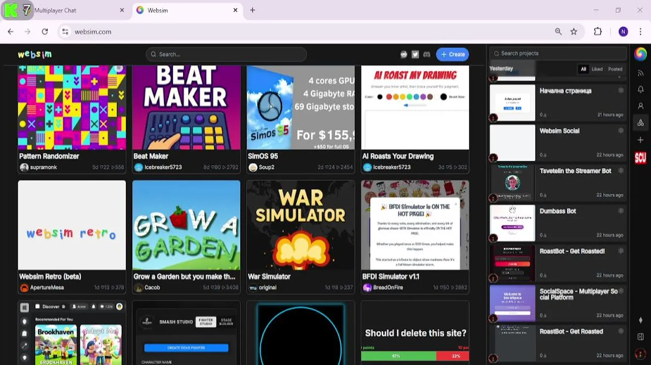Open the Beat Maker thumbnail

tap(186, 107)
